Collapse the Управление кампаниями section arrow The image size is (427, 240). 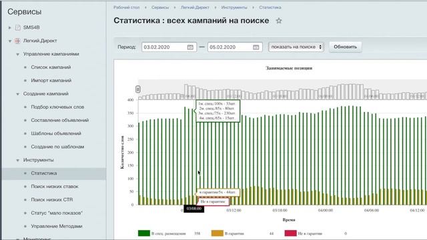[x=18, y=55]
